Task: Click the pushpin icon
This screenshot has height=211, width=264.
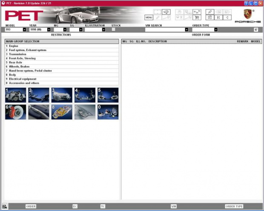Action: click(210, 12)
